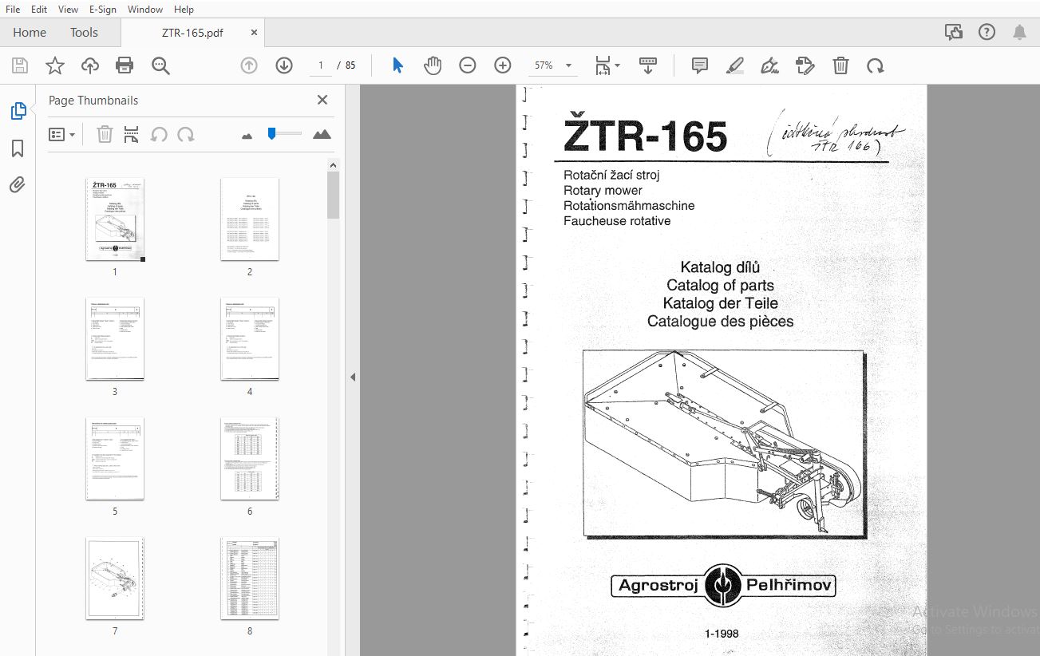
Task: Open the notifications bell
Action: [x=1020, y=33]
